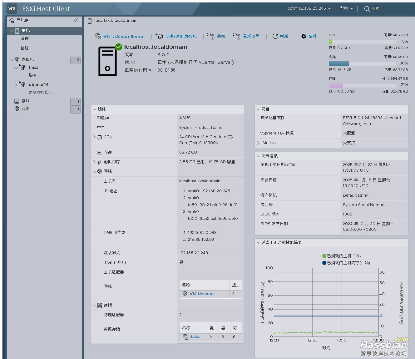The image size is (415, 359).
Task: Expand the virtual flash row
Action: click(94, 162)
